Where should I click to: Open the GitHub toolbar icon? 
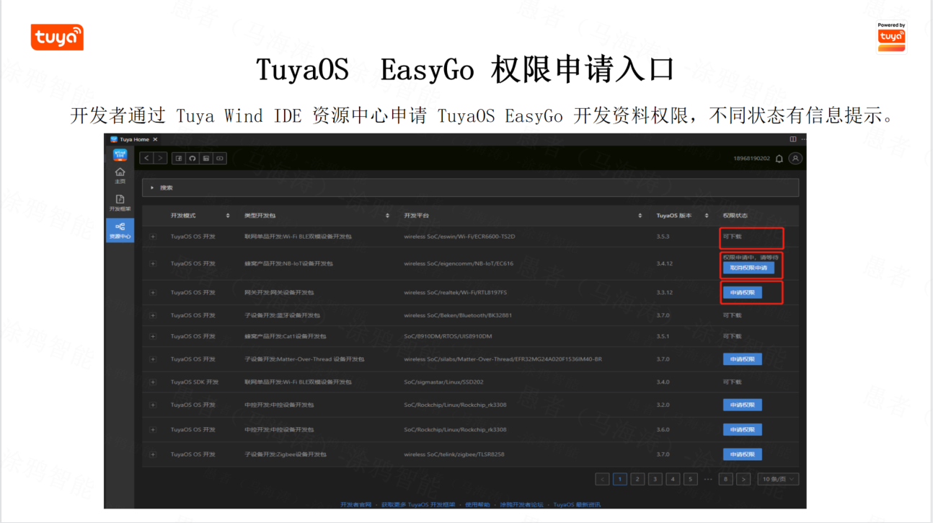(193, 158)
